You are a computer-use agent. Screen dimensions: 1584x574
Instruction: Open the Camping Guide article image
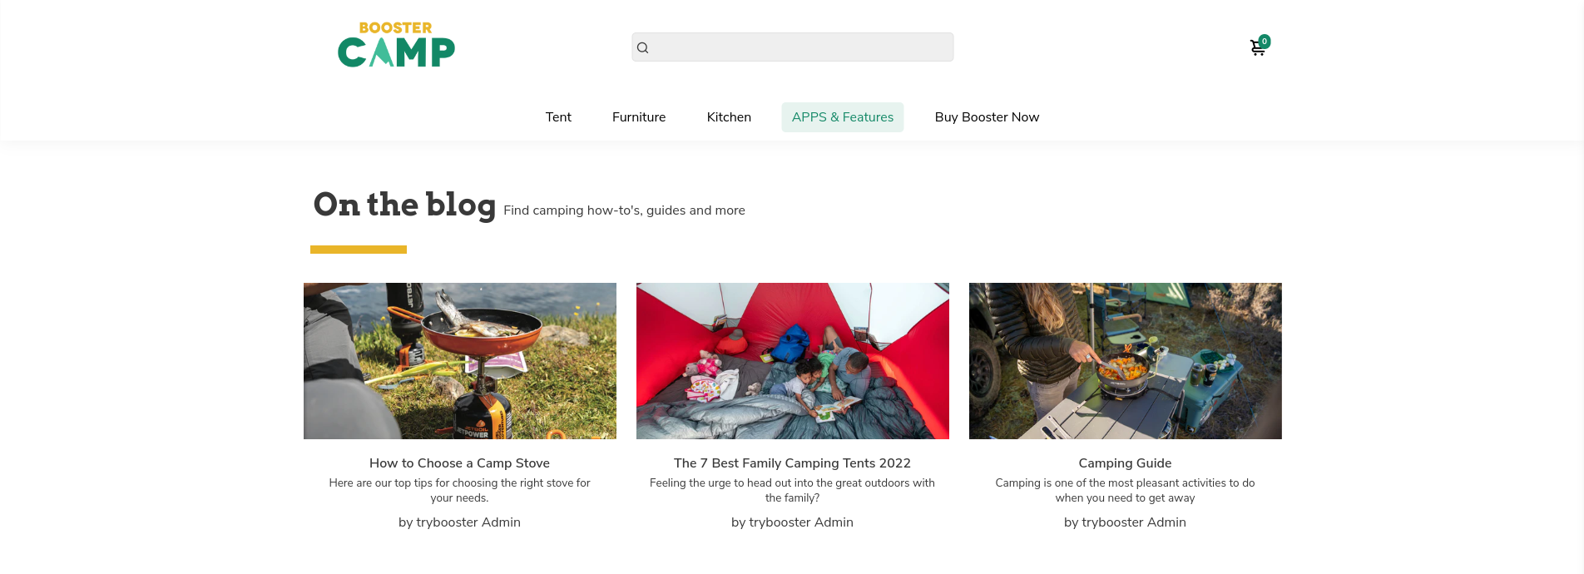(x=1126, y=361)
